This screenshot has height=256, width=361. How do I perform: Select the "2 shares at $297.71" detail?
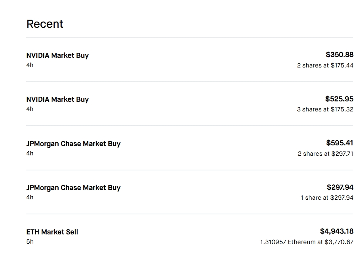coord(326,154)
